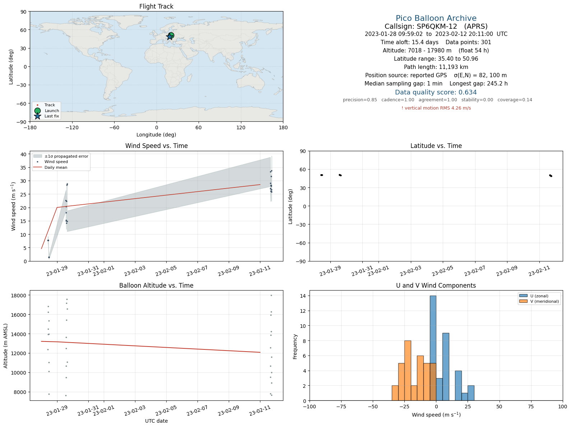Click the "Balloon Altitude vs. Time" title
The image size is (571, 427).
(156, 286)
